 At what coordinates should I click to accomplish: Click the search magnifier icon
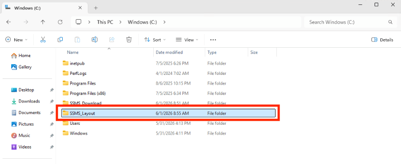coord(390,22)
